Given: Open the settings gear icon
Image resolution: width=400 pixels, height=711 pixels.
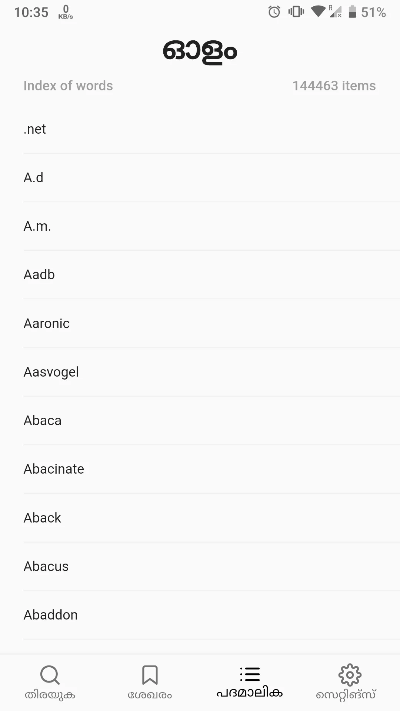Looking at the screenshot, I should coord(350,675).
